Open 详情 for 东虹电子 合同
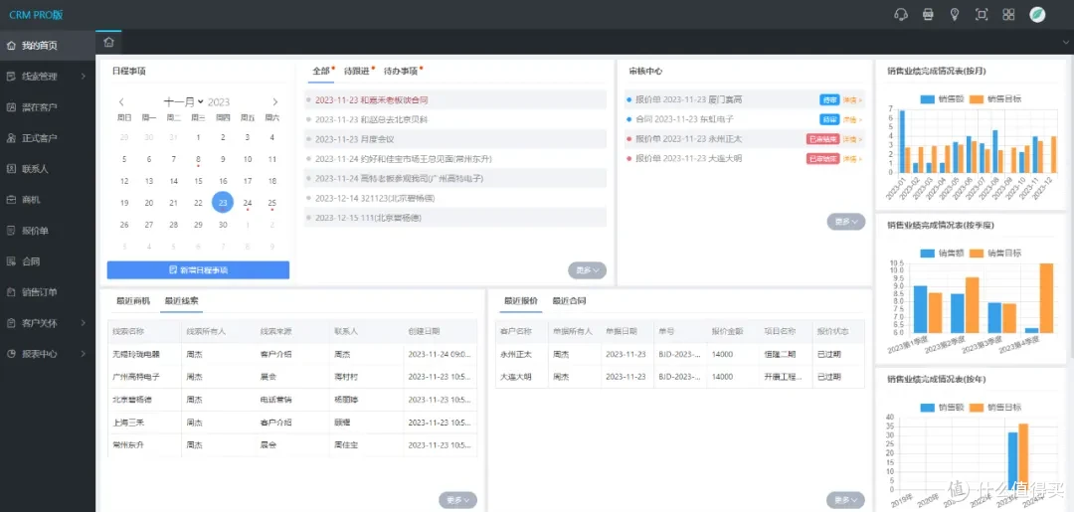The image size is (1074, 512). click(852, 119)
